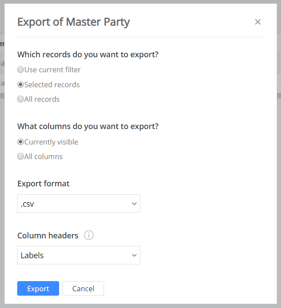
Task: Select the 'All columns' radio button
Action: click(21, 156)
